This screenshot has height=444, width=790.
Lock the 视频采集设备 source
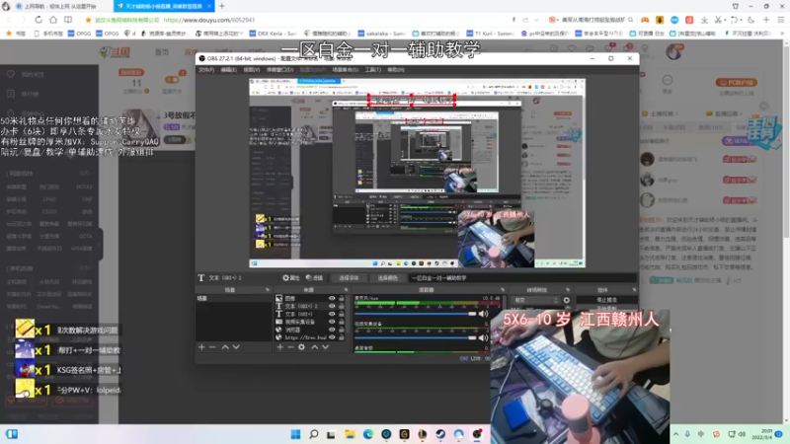(x=342, y=322)
